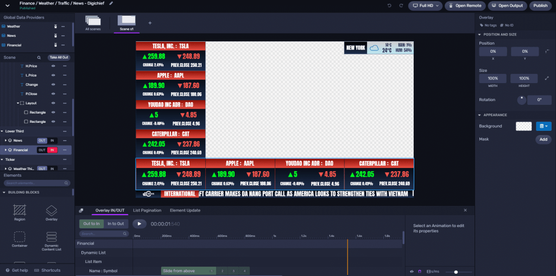Screen dimensions: 556x276
Task: Take the News overlay IN
Action: (52, 140)
